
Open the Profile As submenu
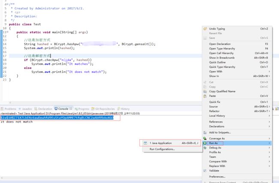(x=237, y=152)
